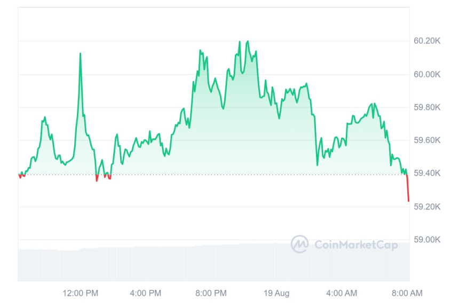Click the red falling segment at chart end
This screenshot has height=306, width=459.
[408, 190]
